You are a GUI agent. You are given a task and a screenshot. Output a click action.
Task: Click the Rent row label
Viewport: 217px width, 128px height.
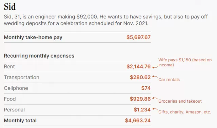point(9,67)
